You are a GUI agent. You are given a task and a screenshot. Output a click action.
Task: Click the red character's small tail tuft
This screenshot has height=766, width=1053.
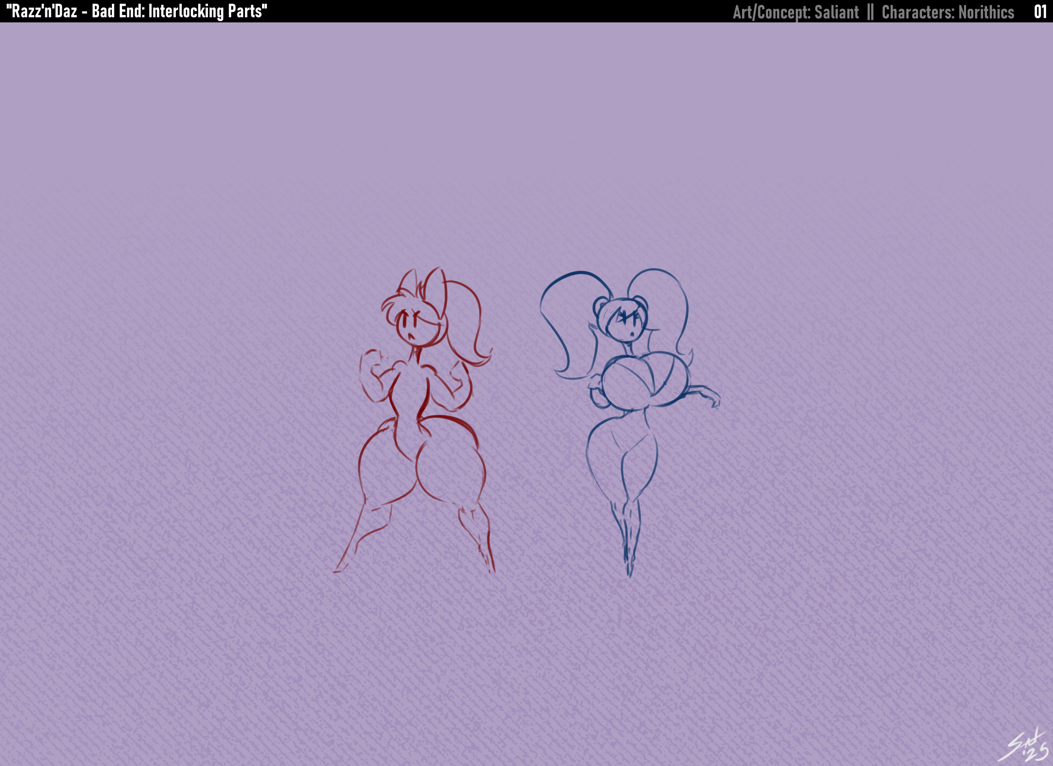click(388, 425)
